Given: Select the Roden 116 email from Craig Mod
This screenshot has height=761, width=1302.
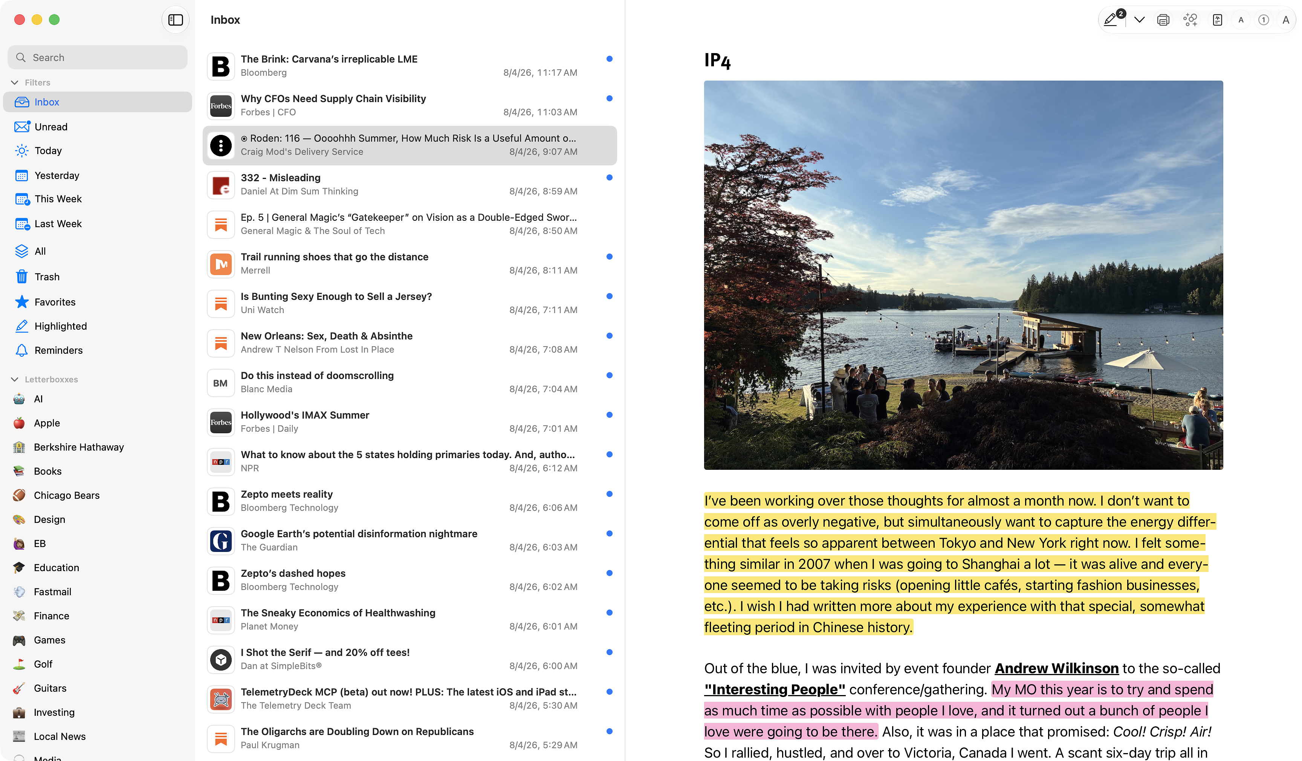Looking at the screenshot, I should pyautogui.click(x=410, y=145).
